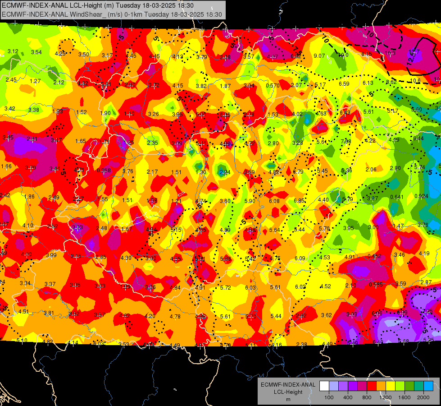Select the orange legend swatch
441x406 pixels.
coord(381,386)
